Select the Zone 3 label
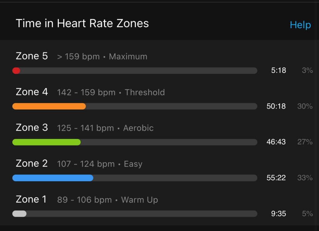319x231 pixels. (x=32, y=127)
